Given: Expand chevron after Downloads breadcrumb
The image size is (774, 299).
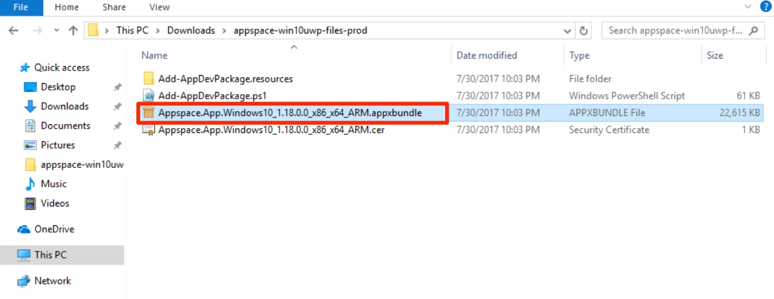Looking at the screenshot, I should 224,30.
